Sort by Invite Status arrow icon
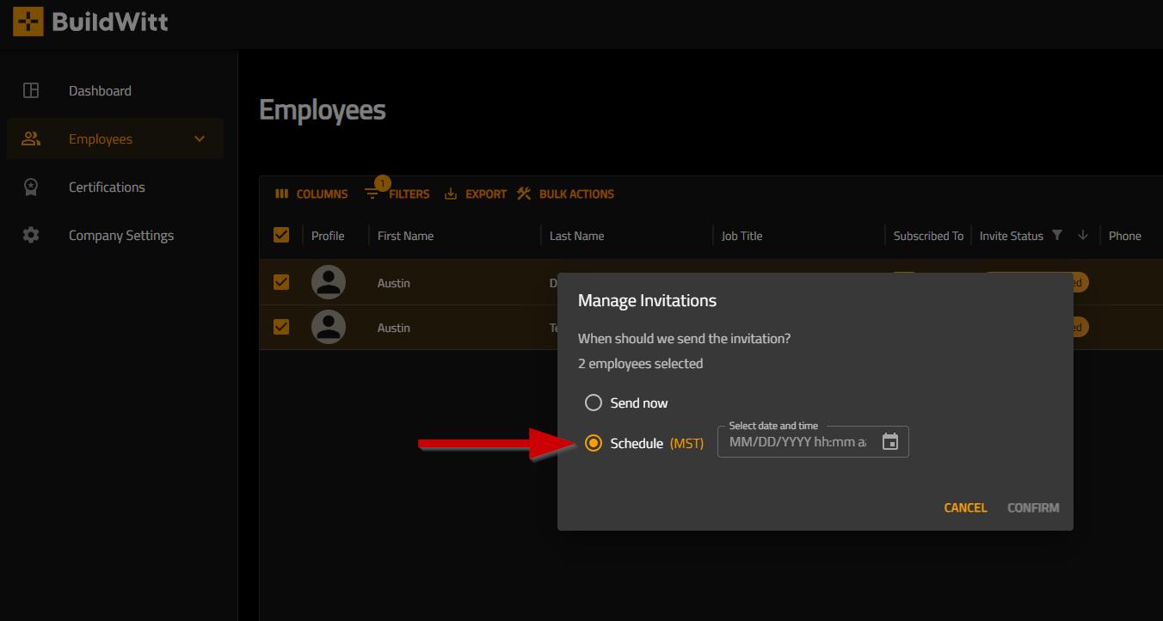 click(1083, 235)
